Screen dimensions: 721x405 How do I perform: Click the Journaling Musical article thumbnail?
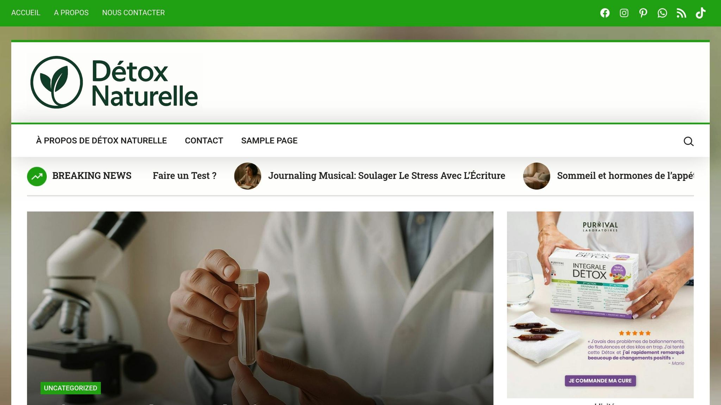click(x=248, y=176)
